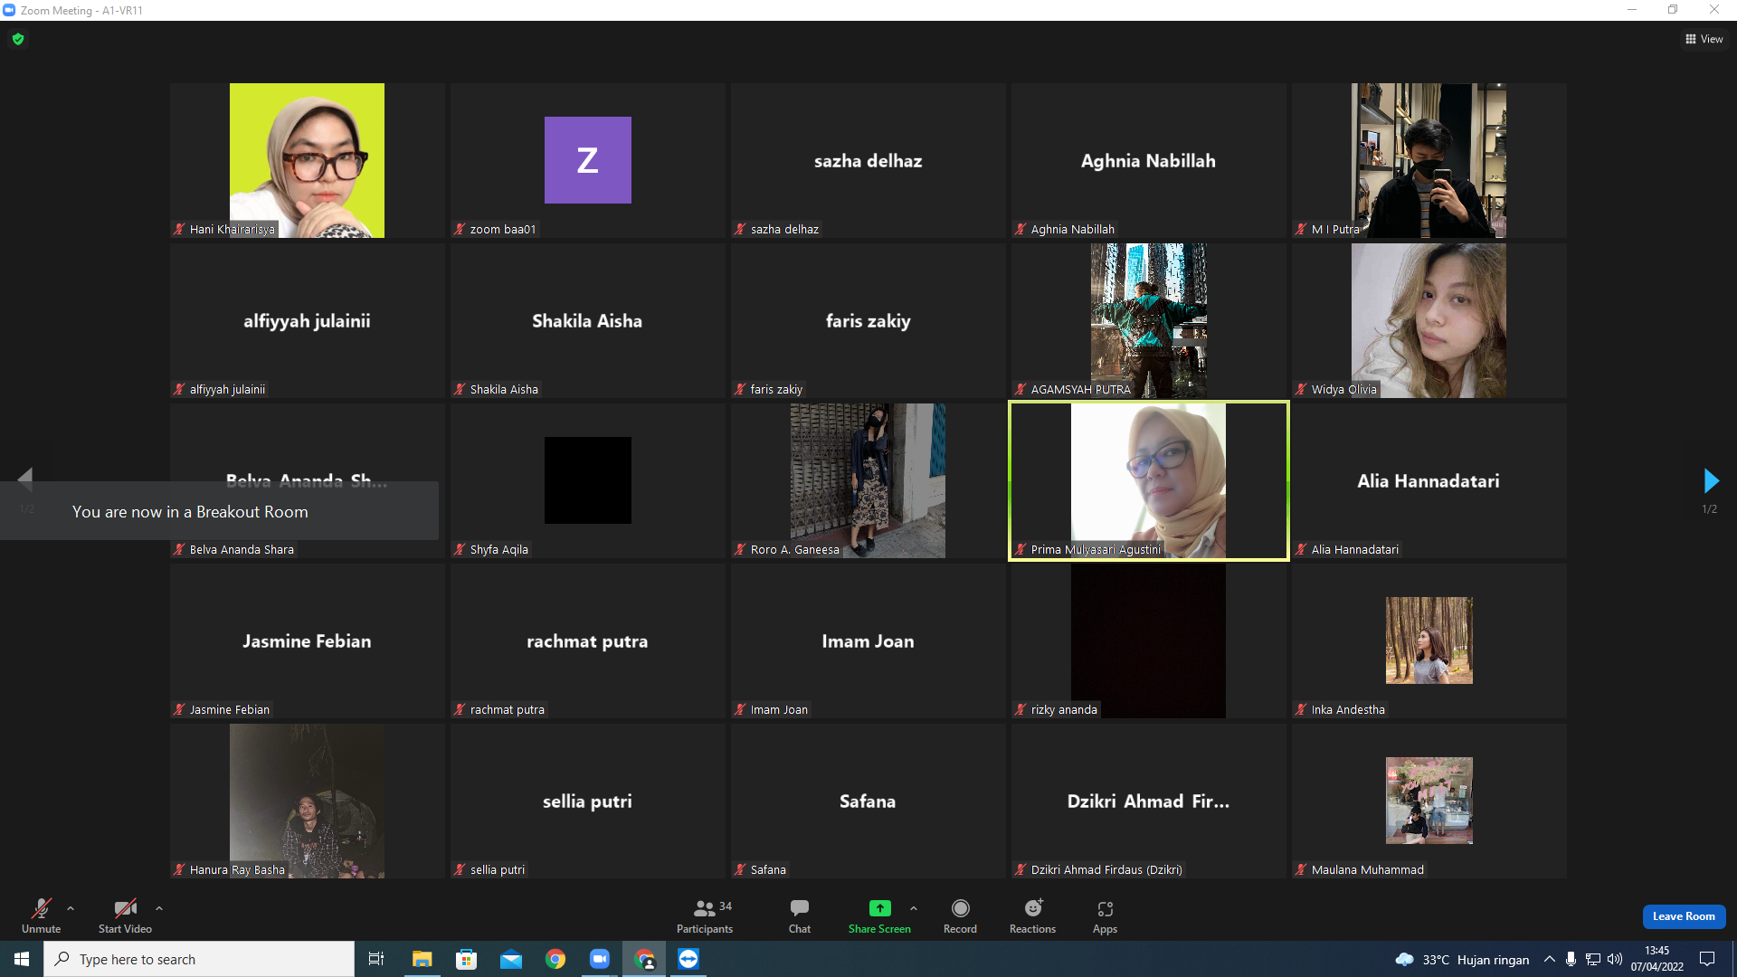Open Google Chrome from taskbar
The height and width of the screenshot is (977, 1737).
tap(555, 959)
